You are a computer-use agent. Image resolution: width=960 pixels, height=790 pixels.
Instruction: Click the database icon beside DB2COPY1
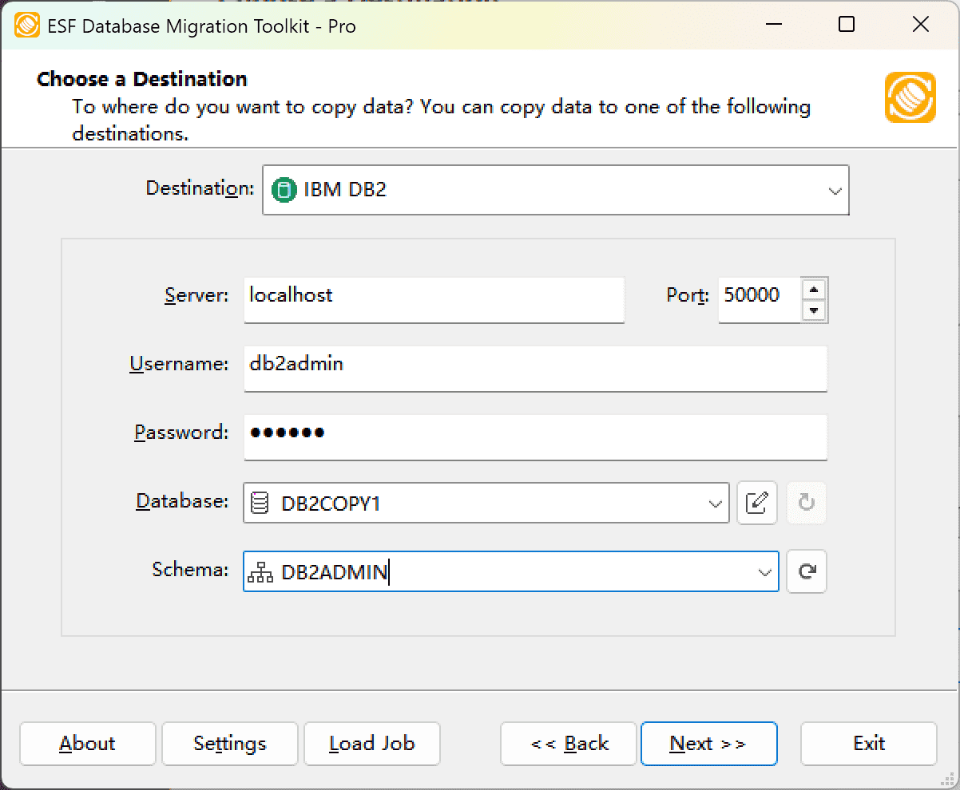(260, 503)
